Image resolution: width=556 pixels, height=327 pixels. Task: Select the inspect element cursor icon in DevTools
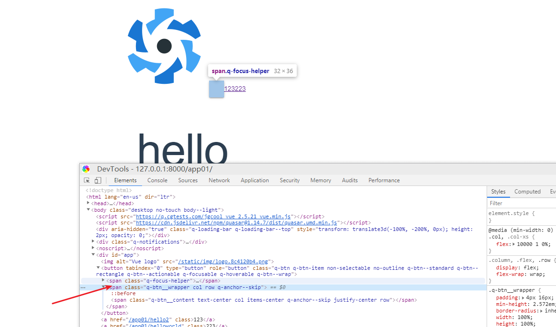click(x=87, y=180)
